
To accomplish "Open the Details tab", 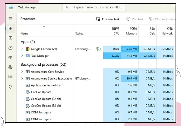I will click(11, 77).
